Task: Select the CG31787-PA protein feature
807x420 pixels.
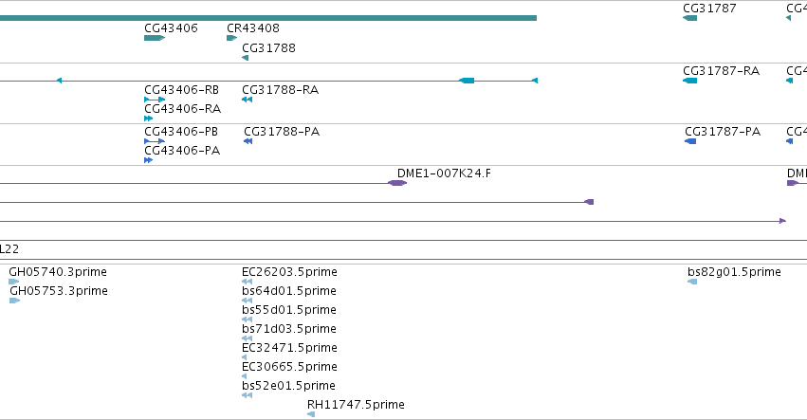Action: click(x=690, y=141)
